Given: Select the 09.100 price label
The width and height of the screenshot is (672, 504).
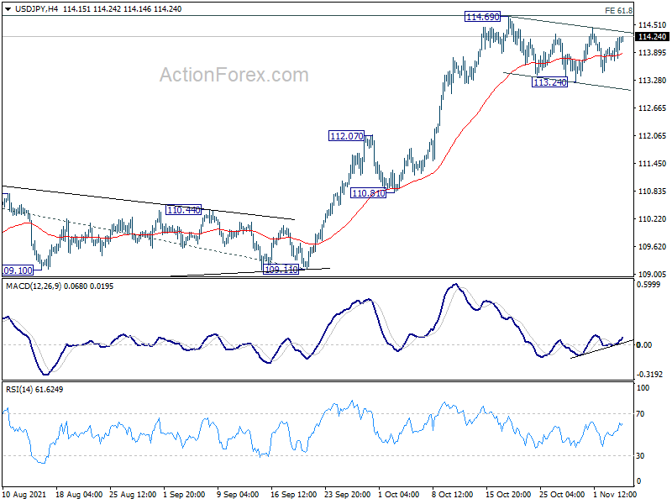Looking at the screenshot, I should 18,270.
